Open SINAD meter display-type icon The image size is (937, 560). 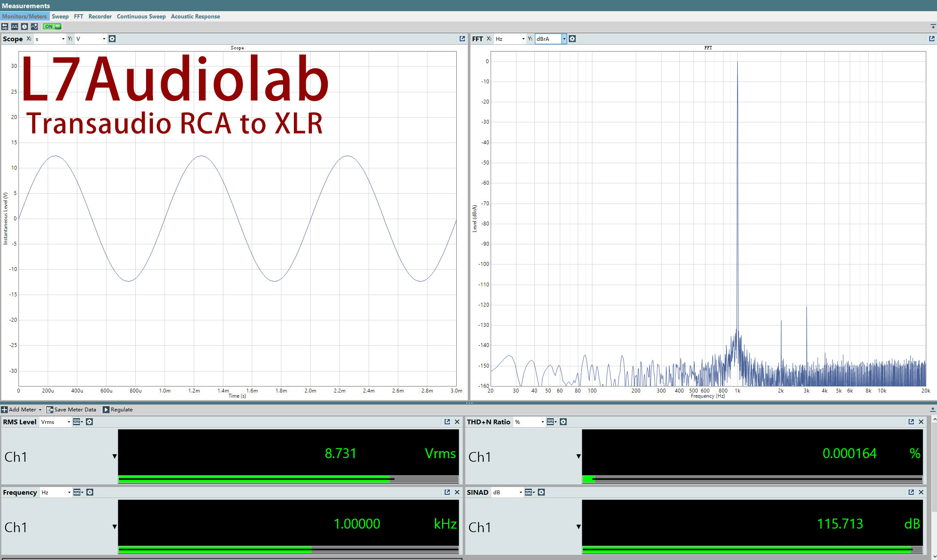click(x=530, y=492)
